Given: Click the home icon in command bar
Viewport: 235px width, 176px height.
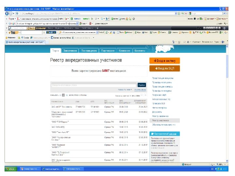Looking at the screenshot, I should (173, 42).
